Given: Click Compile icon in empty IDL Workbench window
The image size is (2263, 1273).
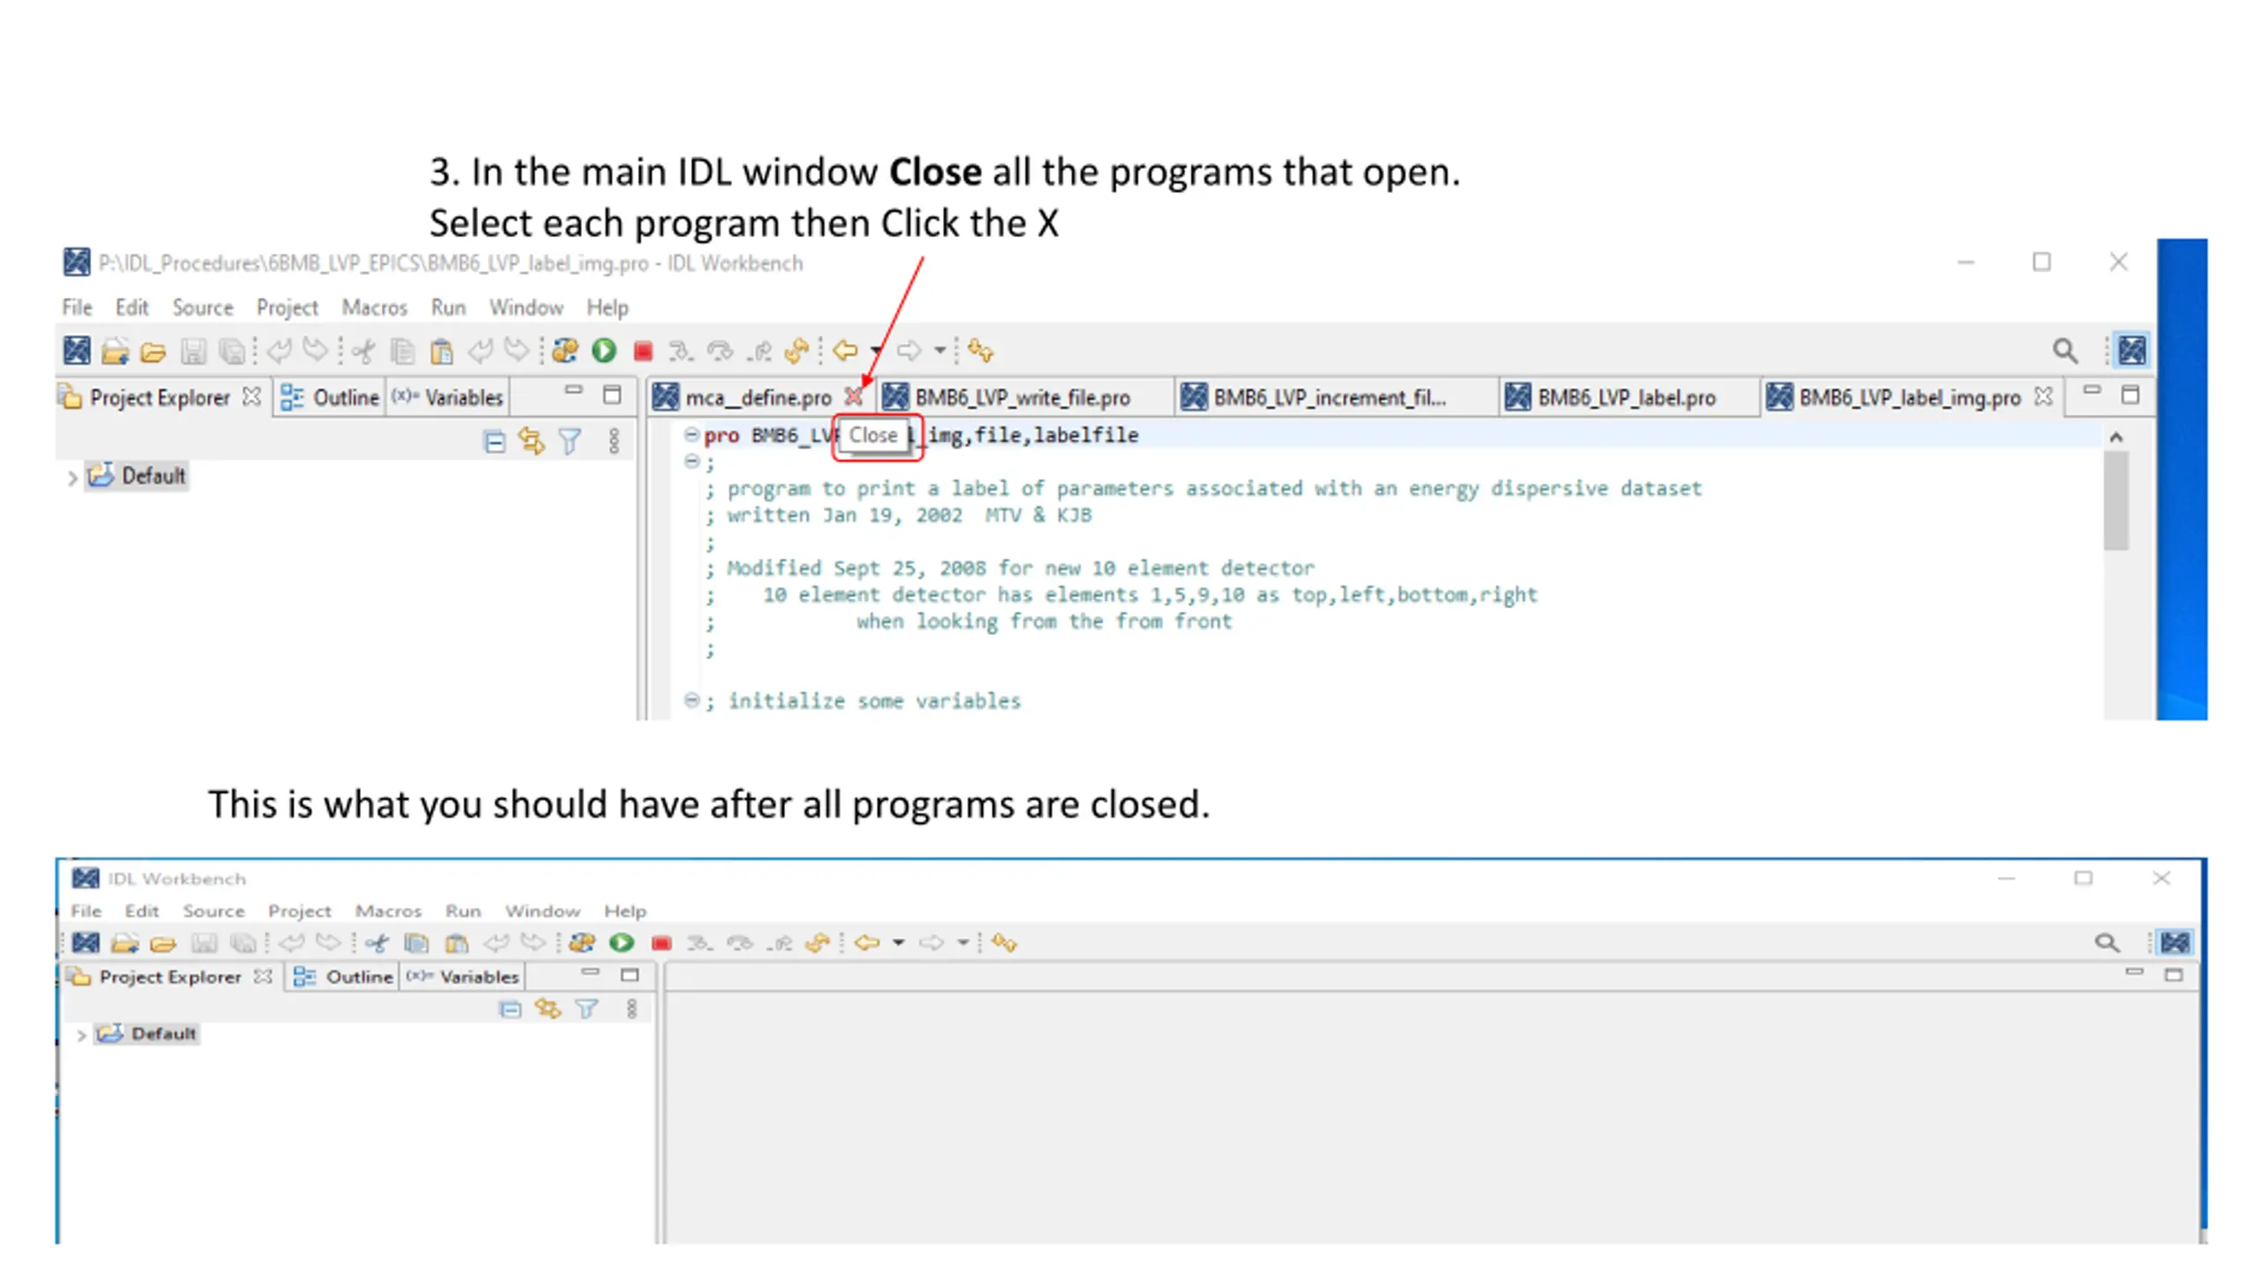Looking at the screenshot, I should (582, 942).
